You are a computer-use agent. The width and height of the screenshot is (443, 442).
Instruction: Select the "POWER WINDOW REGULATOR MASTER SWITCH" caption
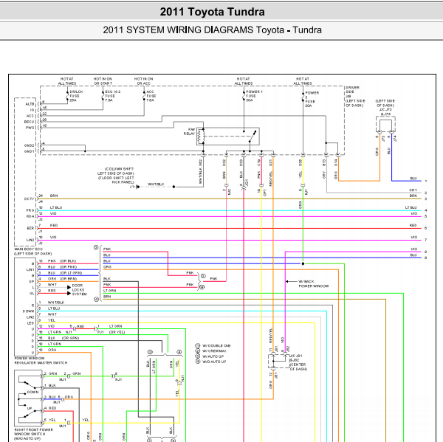[x=41, y=361]
